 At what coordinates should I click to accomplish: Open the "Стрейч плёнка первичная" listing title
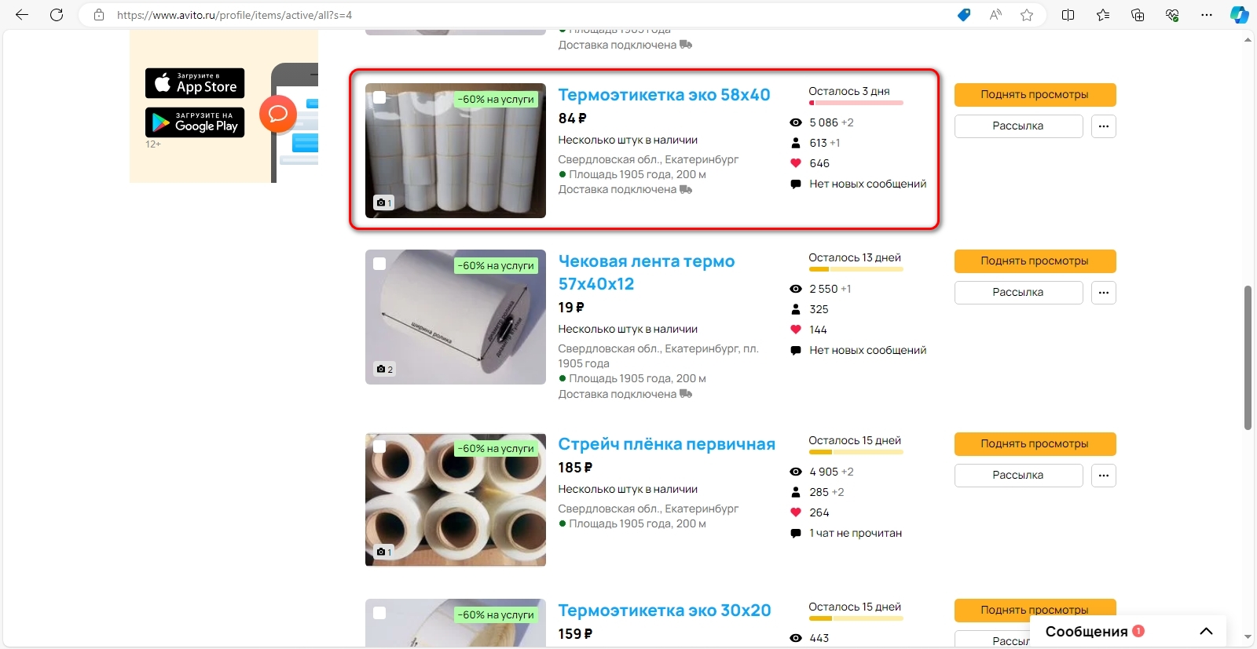(x=666, y=444)
